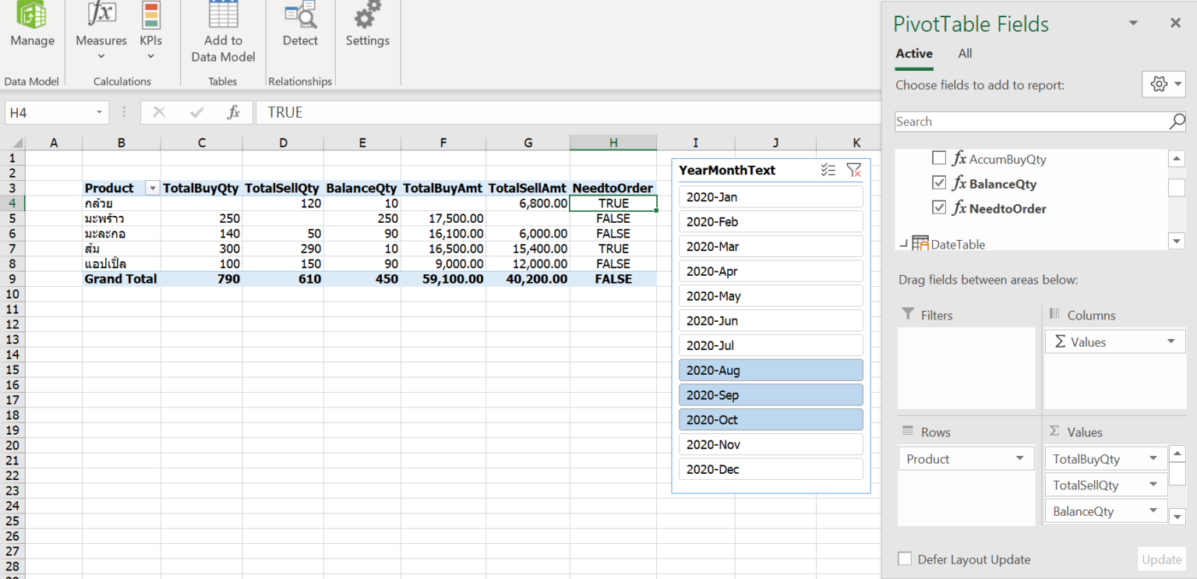This screenshot has width=1197, height=579.
Task: Click the Update button
Action: (1161, 559)
